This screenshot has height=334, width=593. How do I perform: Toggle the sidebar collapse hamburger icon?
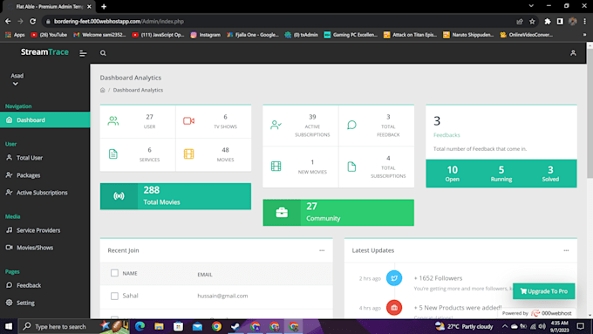tap(83, 53)
